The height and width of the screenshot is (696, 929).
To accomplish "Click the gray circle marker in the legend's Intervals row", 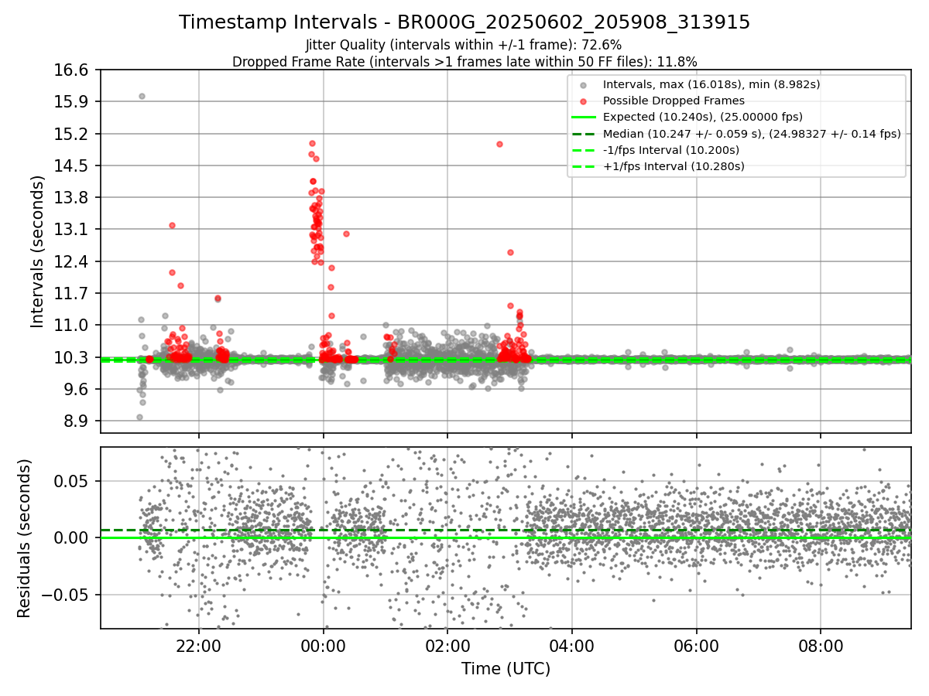I will click(x=584, y=85).
